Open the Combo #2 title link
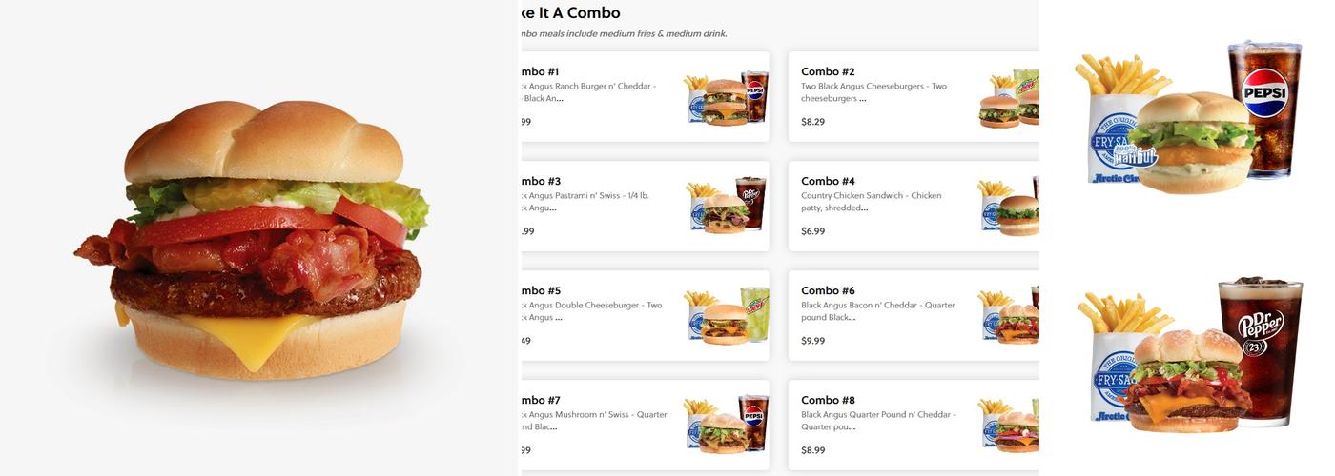This screenshot has width=1335, height=476. click(x=828, y=71)
